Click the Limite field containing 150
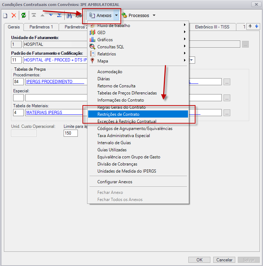 tap(71, 133)
